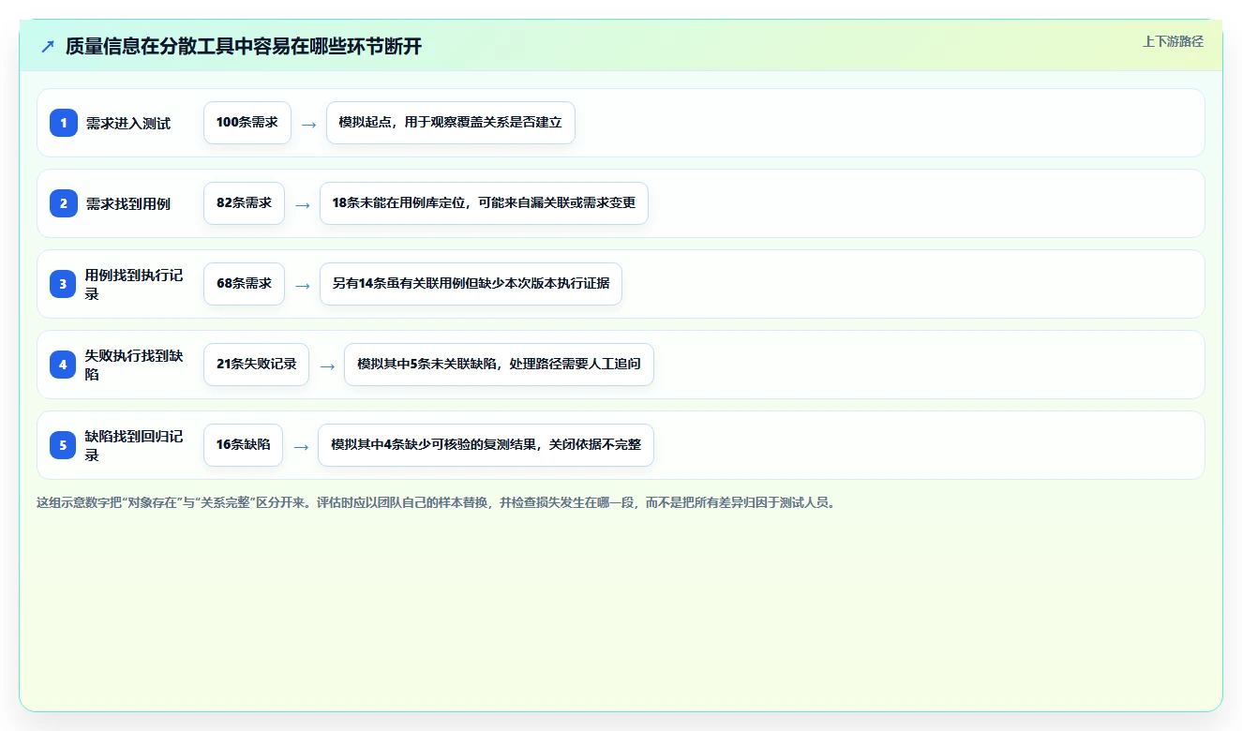Click the 上下游路径 label

click(x=1173, y=41)
